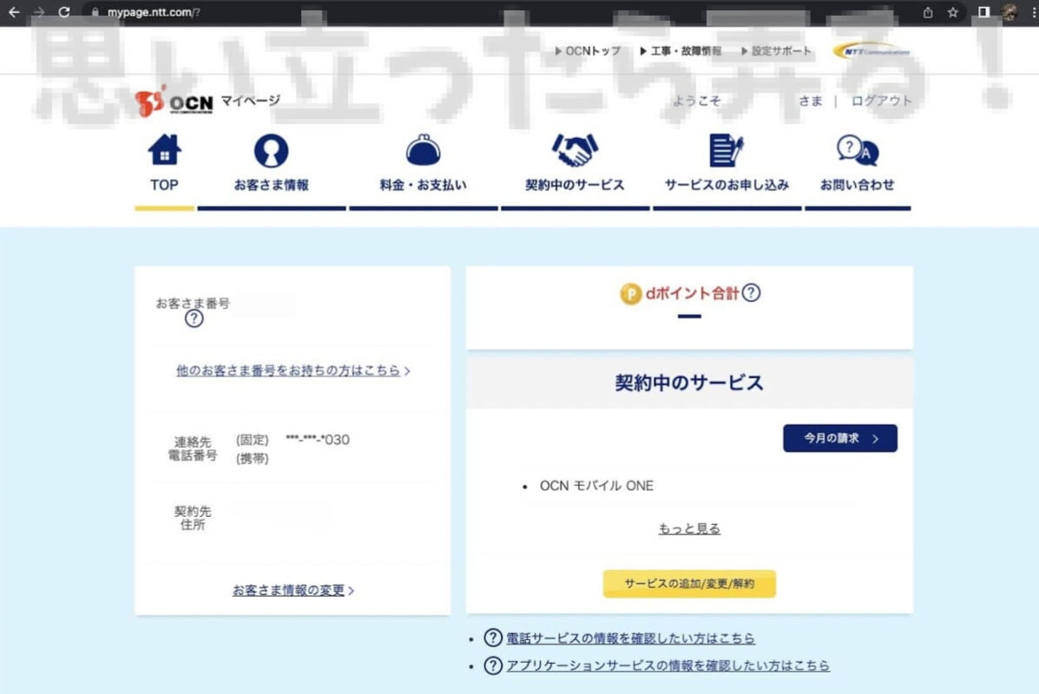Viewport: 1039px width, 694px height.
Task: Click the サービスの追加/変更/解約 button
Action: pyautogui.click(x=689, y=584)
